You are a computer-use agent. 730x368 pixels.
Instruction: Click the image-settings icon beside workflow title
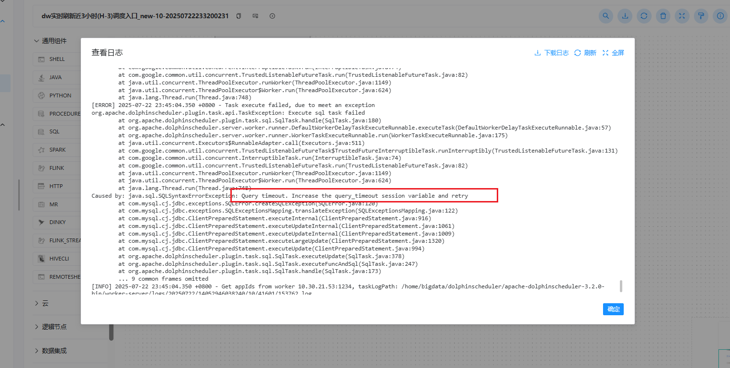(x=255, y=16)
